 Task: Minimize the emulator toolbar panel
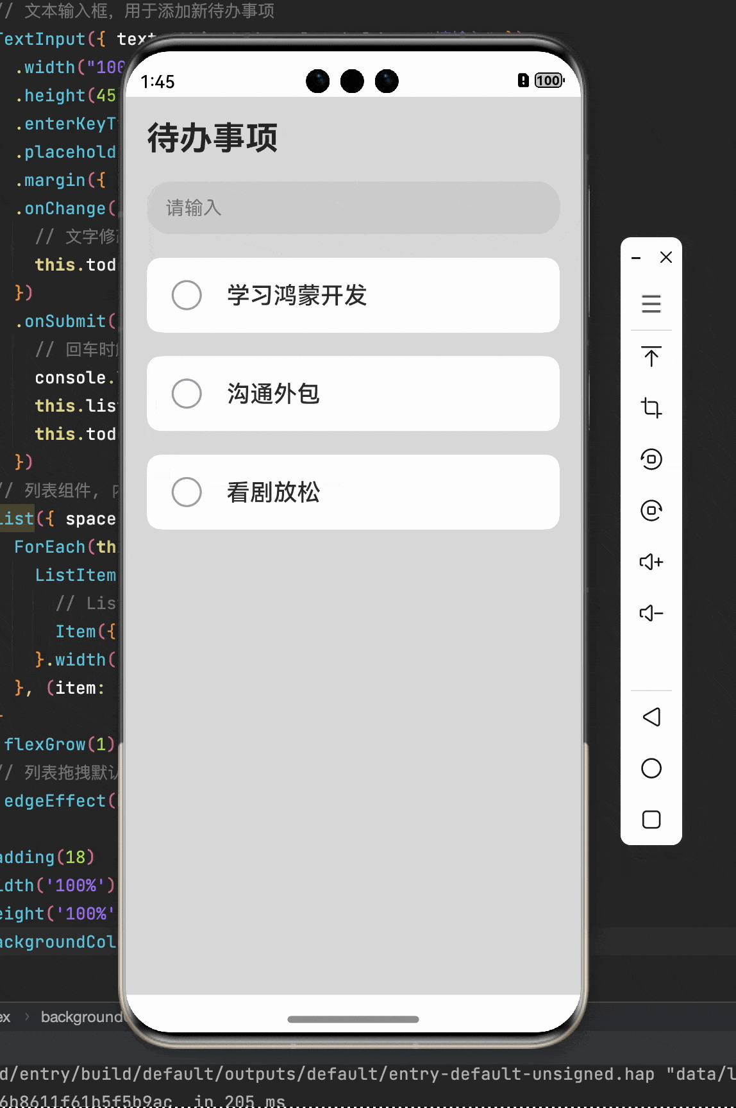pos(636,258)
